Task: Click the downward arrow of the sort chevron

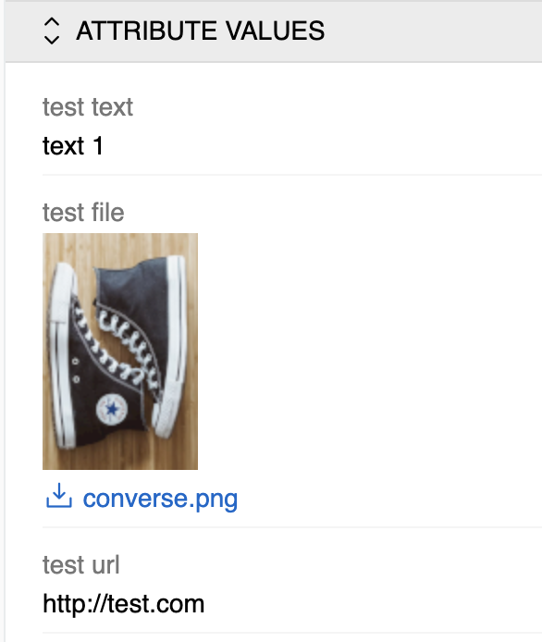Action: pyautogui.click(x=52, y=39)
